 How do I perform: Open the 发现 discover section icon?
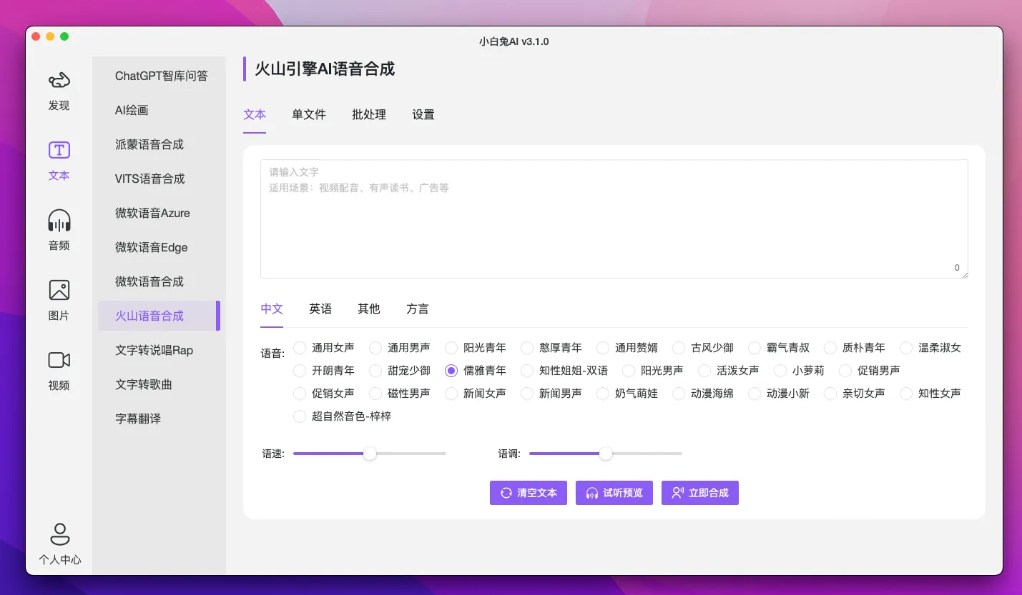[59, 81]
